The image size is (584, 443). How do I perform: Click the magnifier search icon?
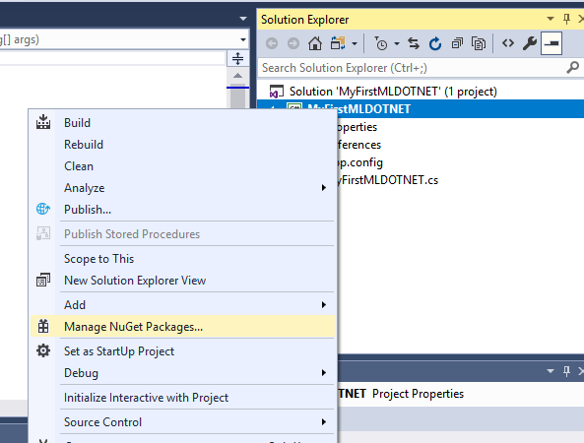click(x=573, y=67)
